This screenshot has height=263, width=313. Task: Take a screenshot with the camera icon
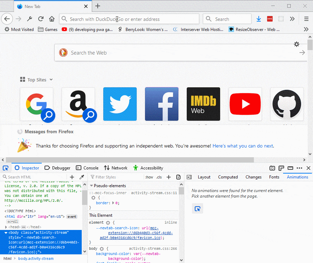coord(272,168)
